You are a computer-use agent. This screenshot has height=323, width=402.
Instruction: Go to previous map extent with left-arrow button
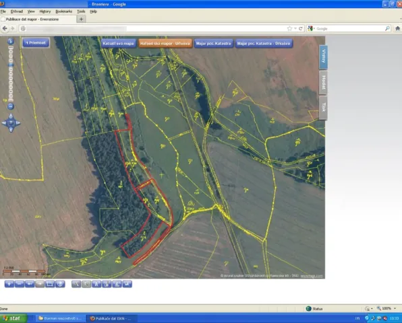30,284
